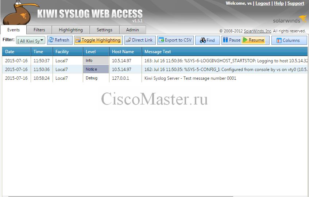Sort by the Level column header
Image resolution: width=309 pixels, height=197 pixels.
(x=96, y=52)
